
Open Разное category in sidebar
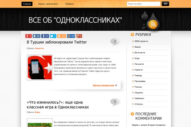138,87
